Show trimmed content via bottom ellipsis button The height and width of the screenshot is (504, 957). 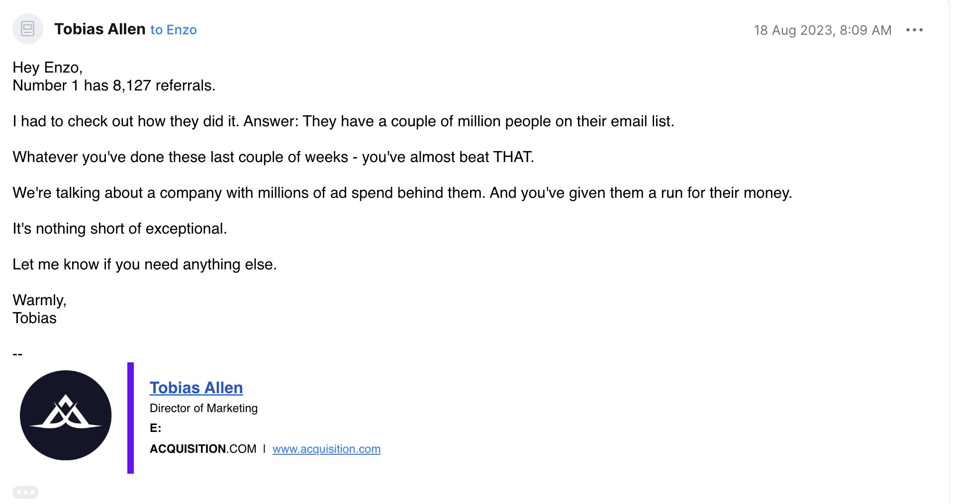point(25,492)
